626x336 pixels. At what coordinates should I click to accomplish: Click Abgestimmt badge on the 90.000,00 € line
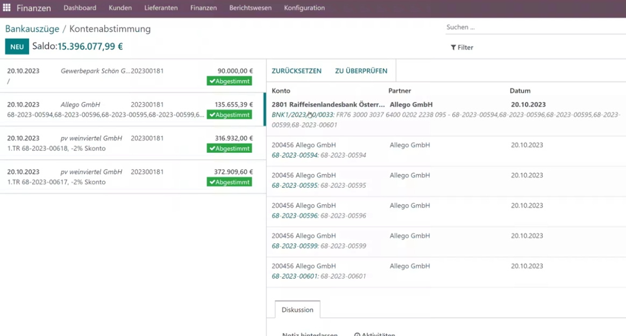click(229, 81)
